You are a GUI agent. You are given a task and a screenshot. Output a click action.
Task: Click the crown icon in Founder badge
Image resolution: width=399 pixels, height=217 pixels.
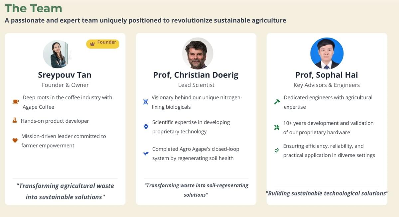(92, 44)
